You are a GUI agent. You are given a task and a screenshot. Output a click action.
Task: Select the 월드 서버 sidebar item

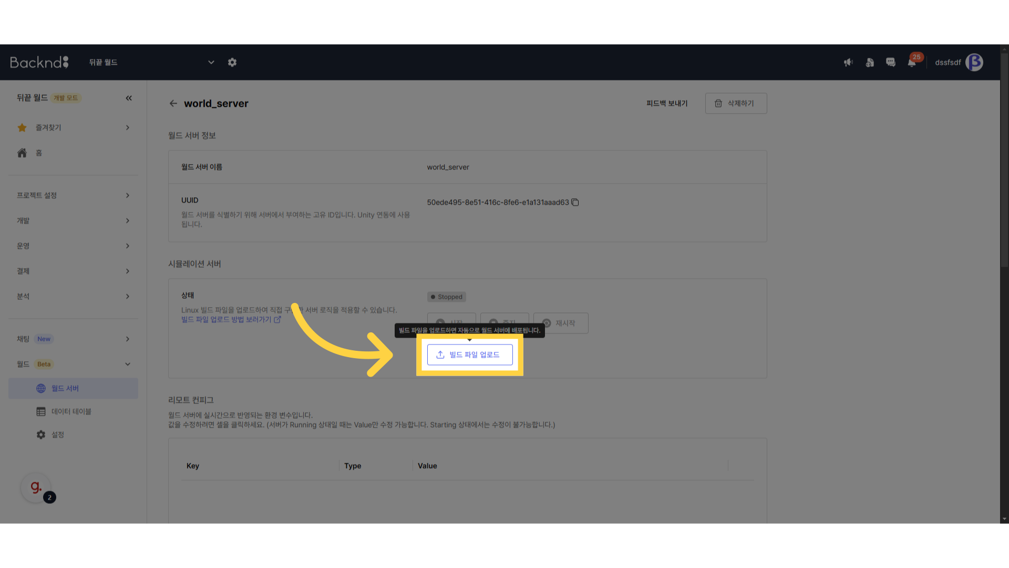pyautogui.click(x=65, y=389)
